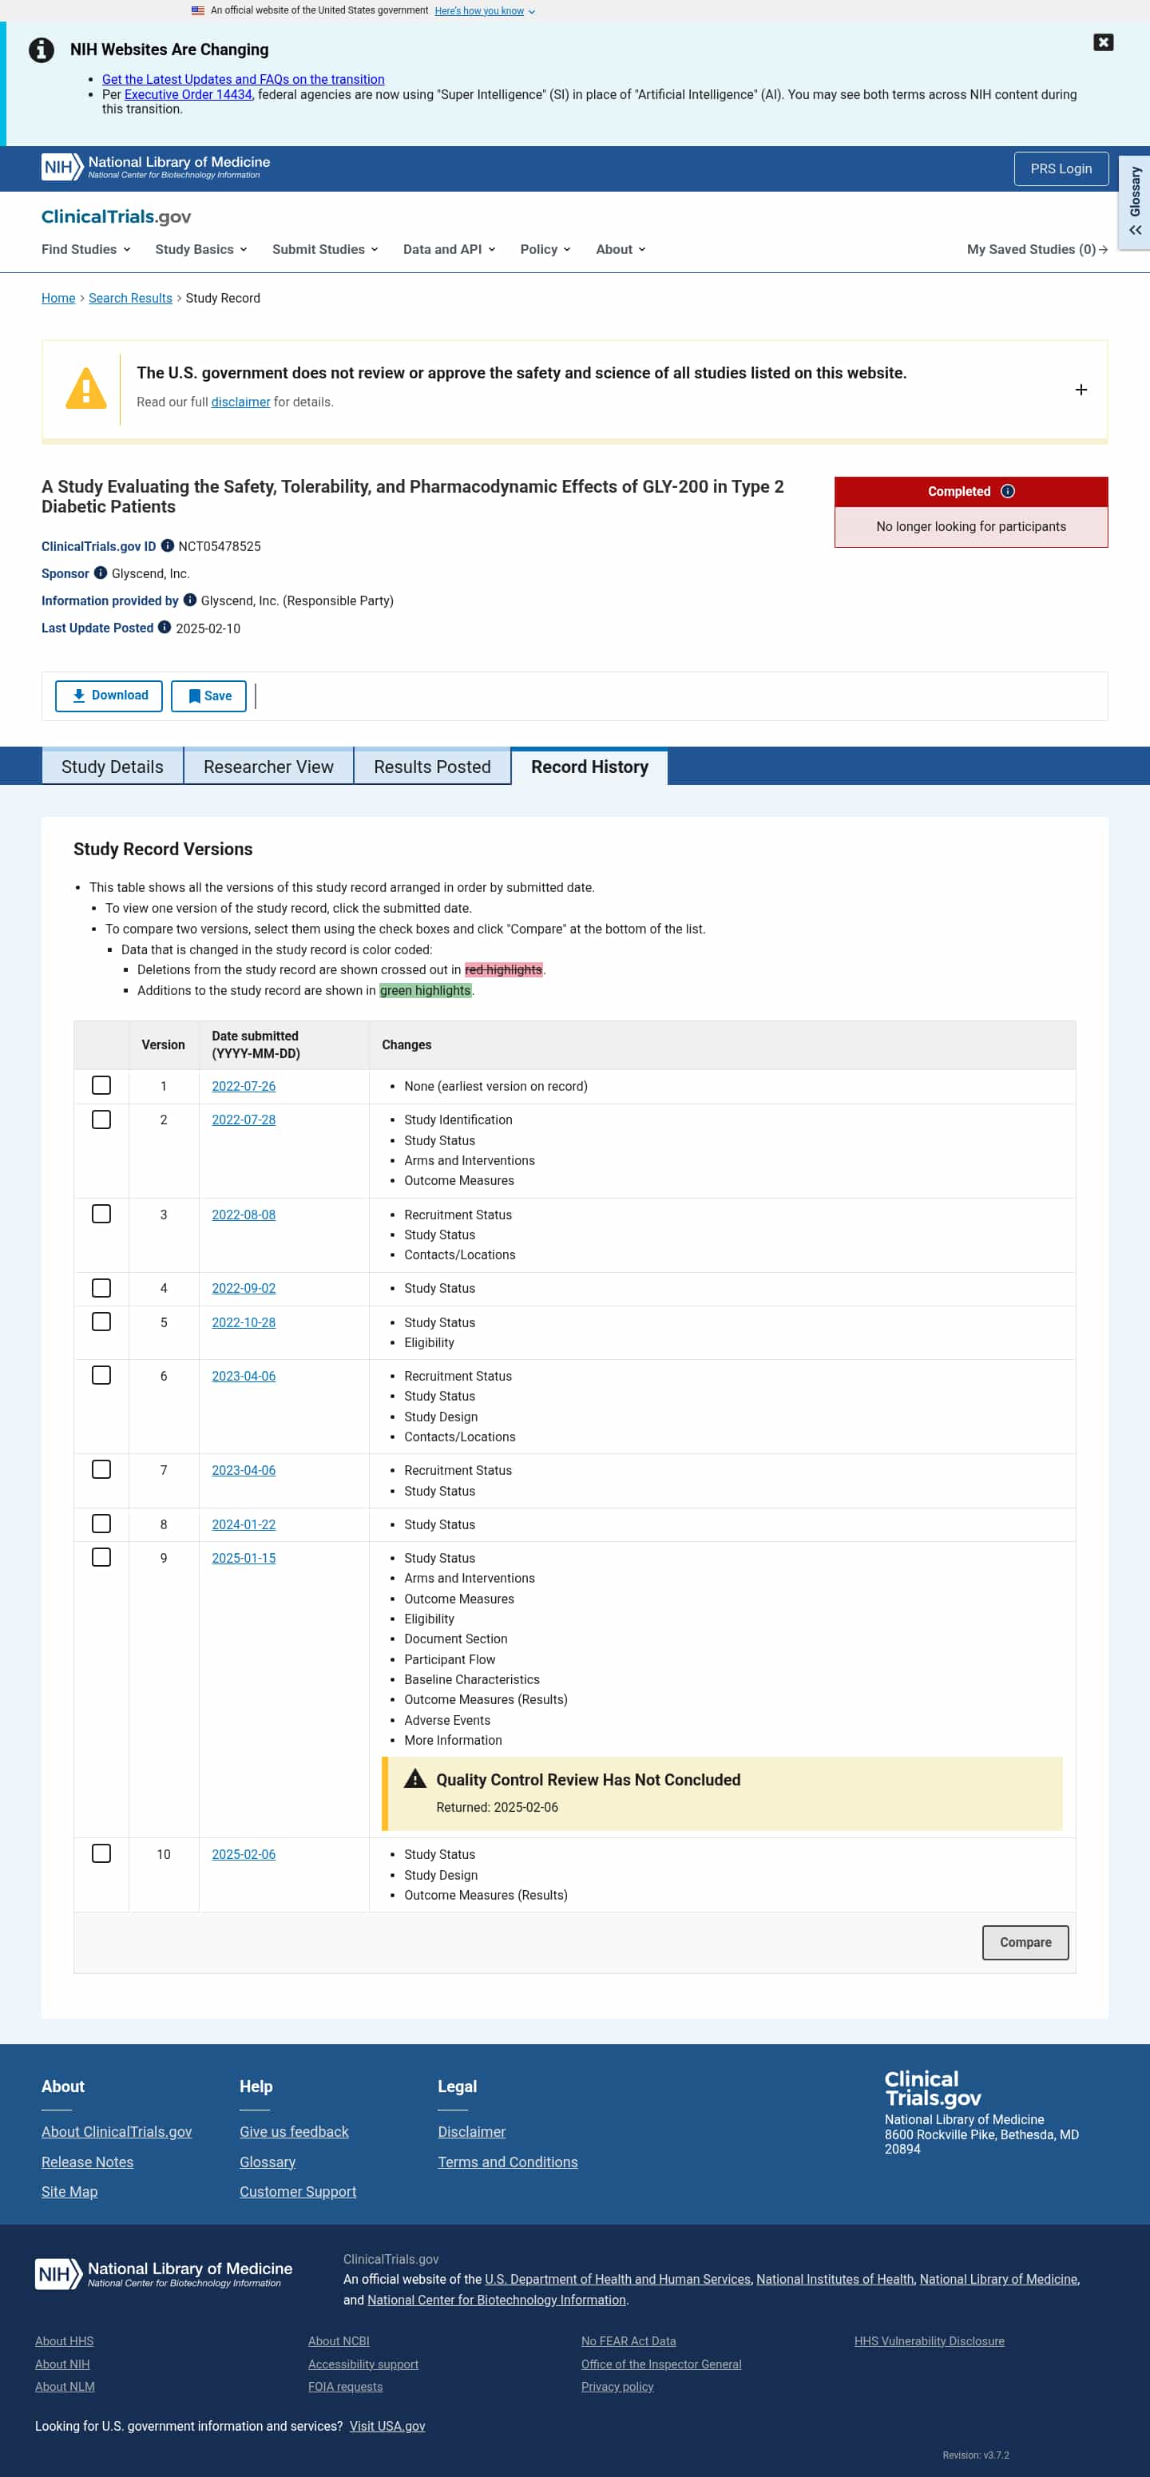Switch to the Study Details tab
Viewport: 1150px width, 2477px height.
pos(113,767)
